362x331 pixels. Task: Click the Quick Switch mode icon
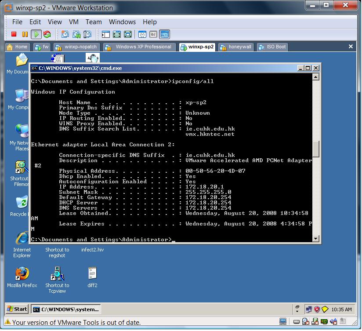click(x=128, y=34)
